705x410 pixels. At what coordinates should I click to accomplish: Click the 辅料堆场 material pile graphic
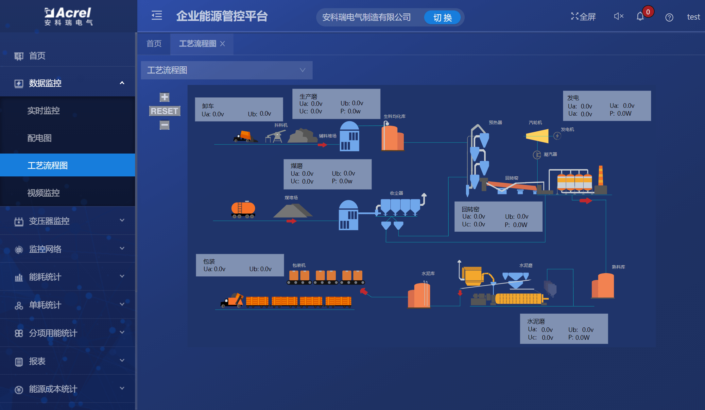click(x=302, y=136)
